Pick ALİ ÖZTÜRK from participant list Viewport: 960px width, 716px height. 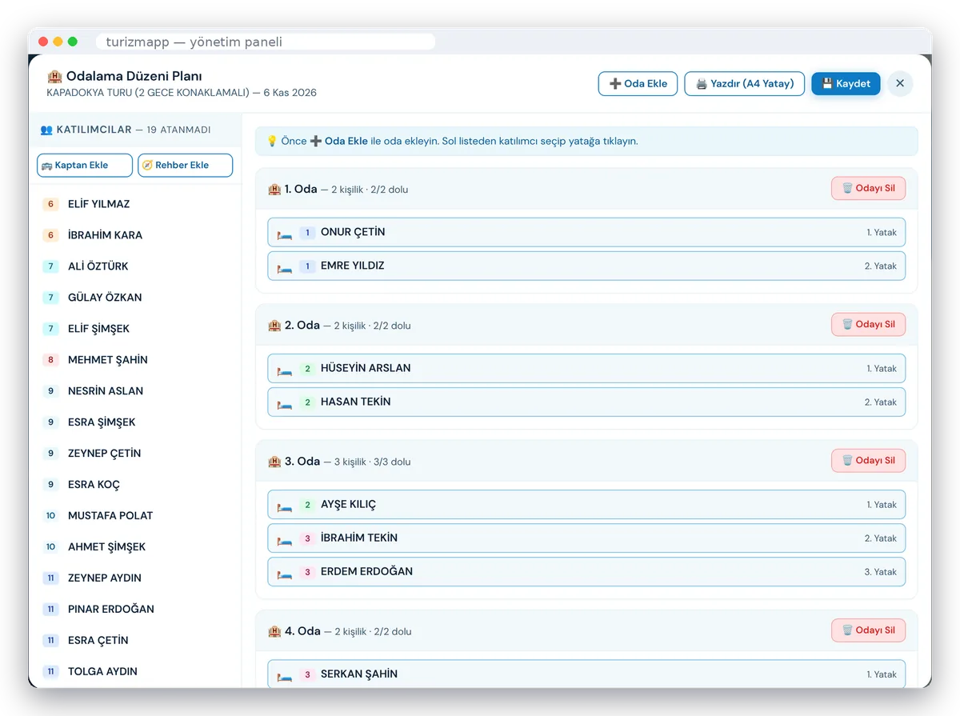click(x=134, y=266)
